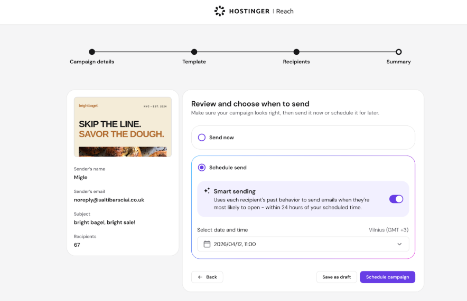The width and height of the screenshot is (467, 301).
Task: Click the Vilnius (GMT +3) timezone label
Action: tap(388, 230)
